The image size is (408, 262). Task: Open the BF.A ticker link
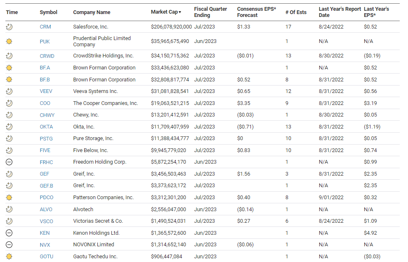tap(45, 68)
